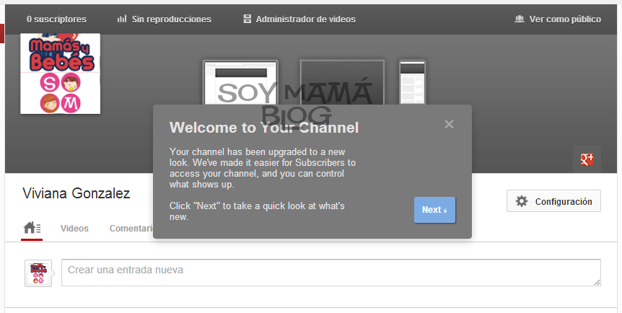Click the Mamás y Bebés channel avatar
Screen dimensions: 622x313
pos(61,74)
